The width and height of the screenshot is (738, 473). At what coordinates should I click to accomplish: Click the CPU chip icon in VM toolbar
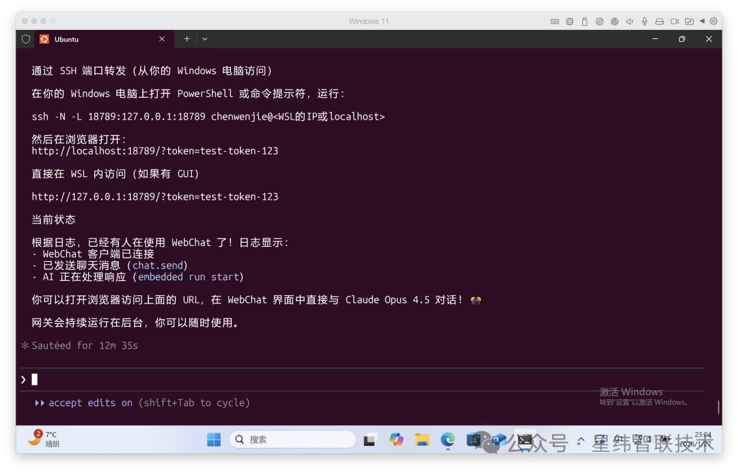click(570, 21)
